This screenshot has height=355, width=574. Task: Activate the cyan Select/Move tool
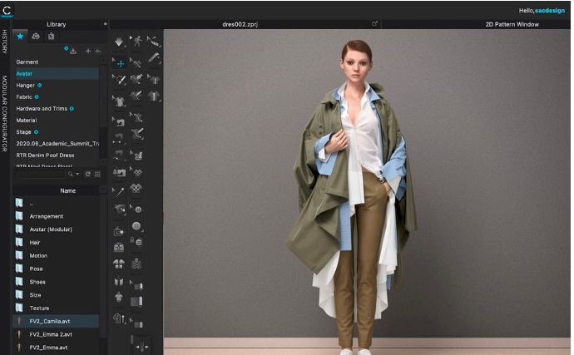(x=121, y=64)
